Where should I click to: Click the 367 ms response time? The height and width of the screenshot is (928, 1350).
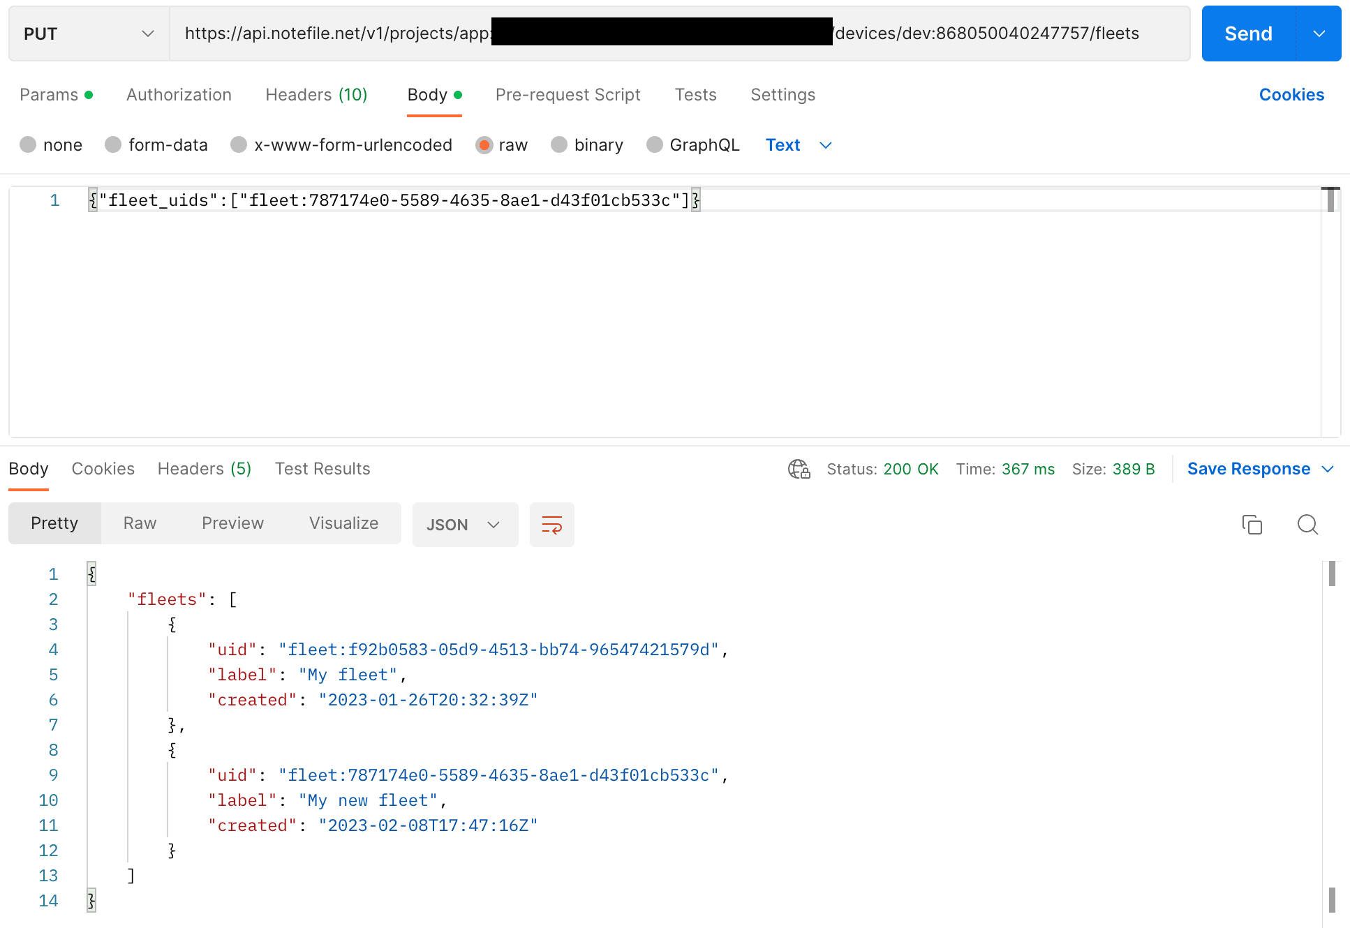[1028, 469]
